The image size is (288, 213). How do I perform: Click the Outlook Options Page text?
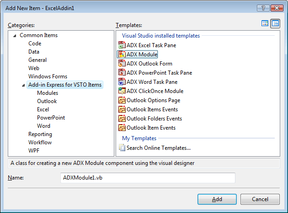point(153,100)
